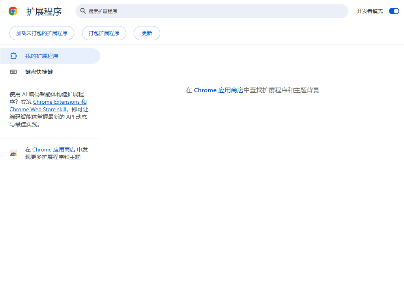The height and width of the screenshot is (284, 404).
Task: Select the 我的扩展程序 sidebar item
Action: click(x=50, y=56)
